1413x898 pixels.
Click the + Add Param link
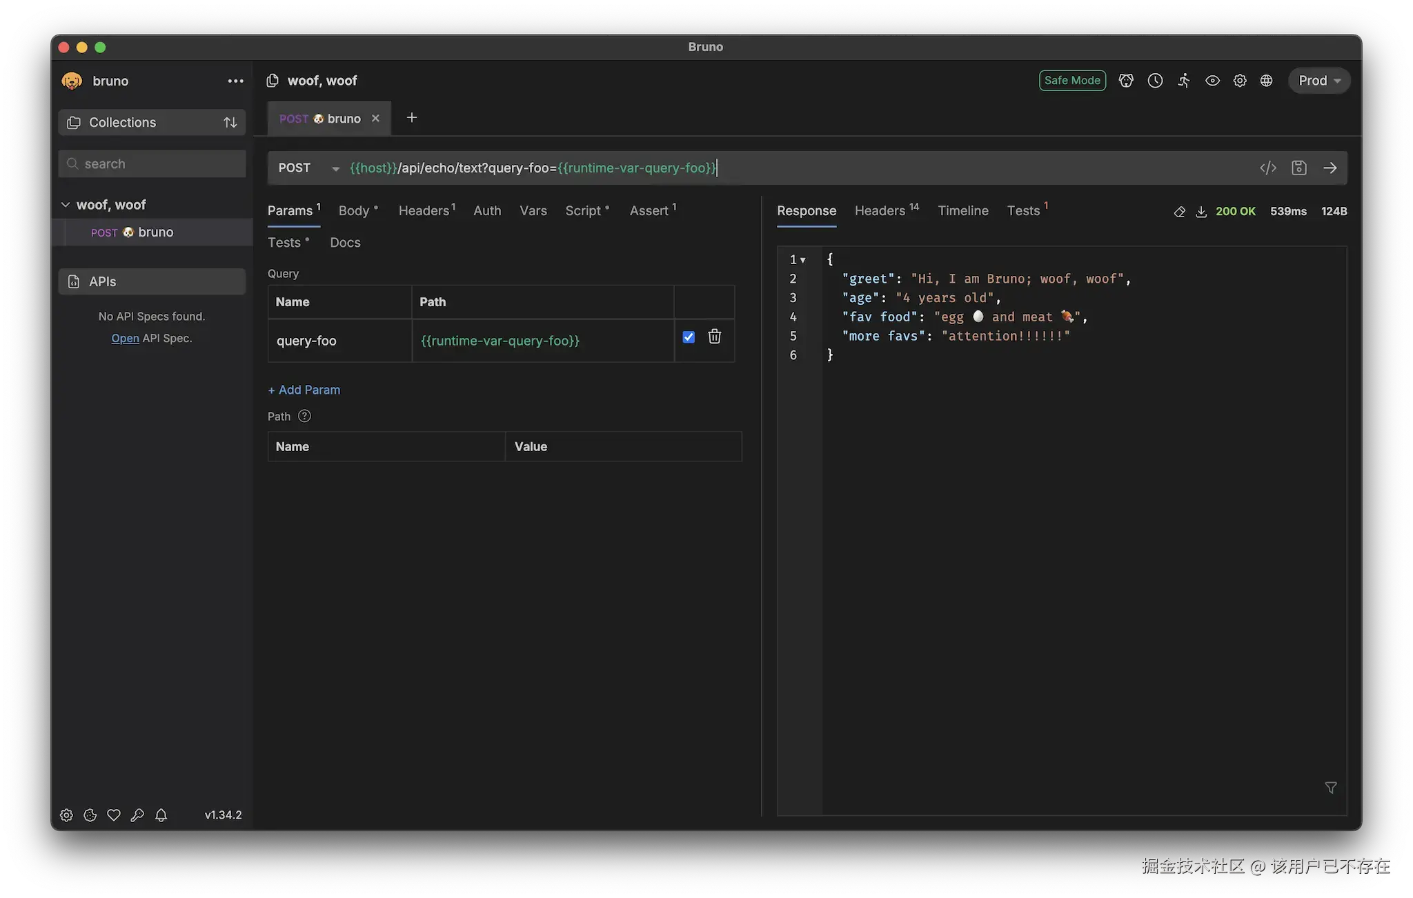pos(304,390)
